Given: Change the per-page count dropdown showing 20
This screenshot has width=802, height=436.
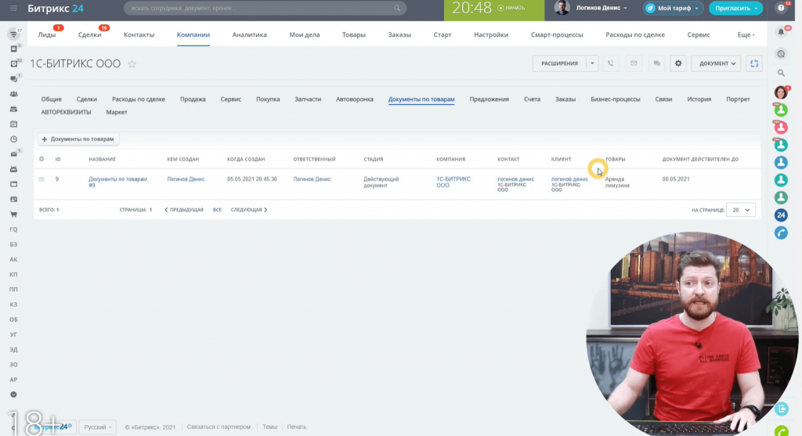Looking at the screenshot, I should pyautogui.click(x=741, y=210).
